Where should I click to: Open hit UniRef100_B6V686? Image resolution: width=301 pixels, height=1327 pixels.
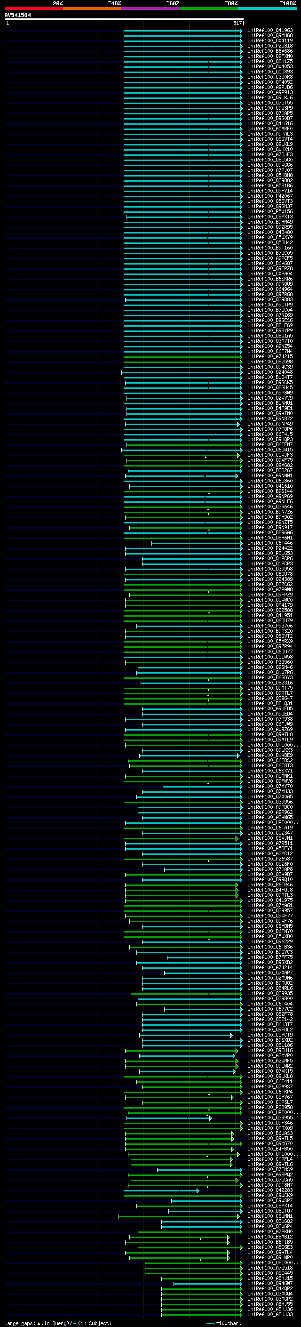click(270, 51)
